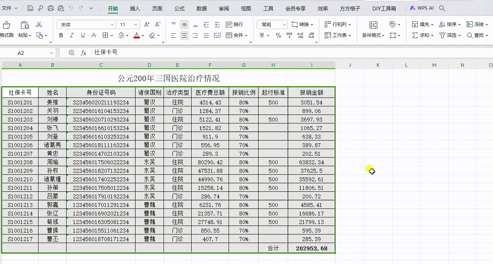The image size is (493, 264).
Task: Increase indent in the alignment group
Action: (x=217, y=24)
